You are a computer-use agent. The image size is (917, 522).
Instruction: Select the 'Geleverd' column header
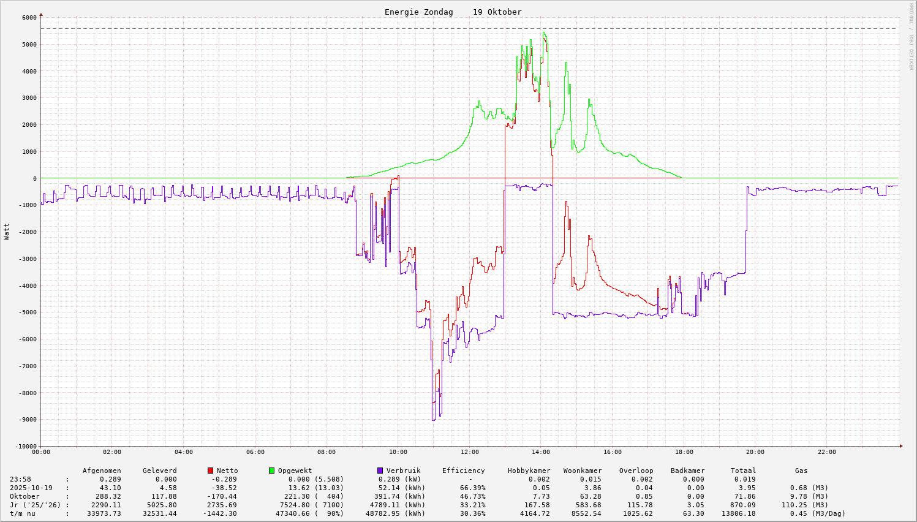159,471
